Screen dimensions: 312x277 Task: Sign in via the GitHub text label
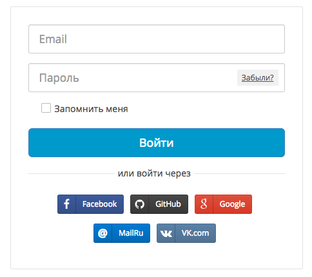(168, 204)
